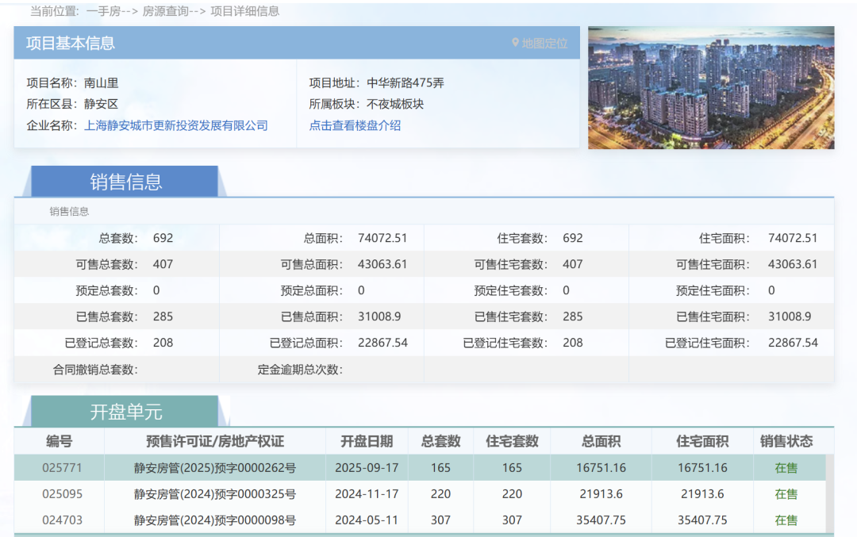The image size is (857, 537).
Task: Select row with 编号 025771
Action: click(x=420, y=468)
